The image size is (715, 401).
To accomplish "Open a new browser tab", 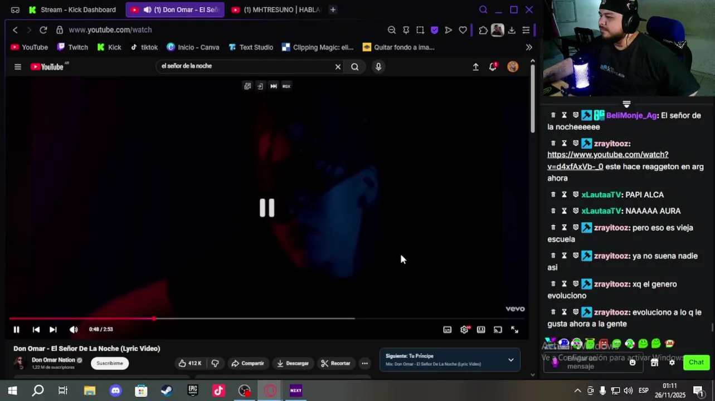I will pyautogui.click(x=333, y=9).
